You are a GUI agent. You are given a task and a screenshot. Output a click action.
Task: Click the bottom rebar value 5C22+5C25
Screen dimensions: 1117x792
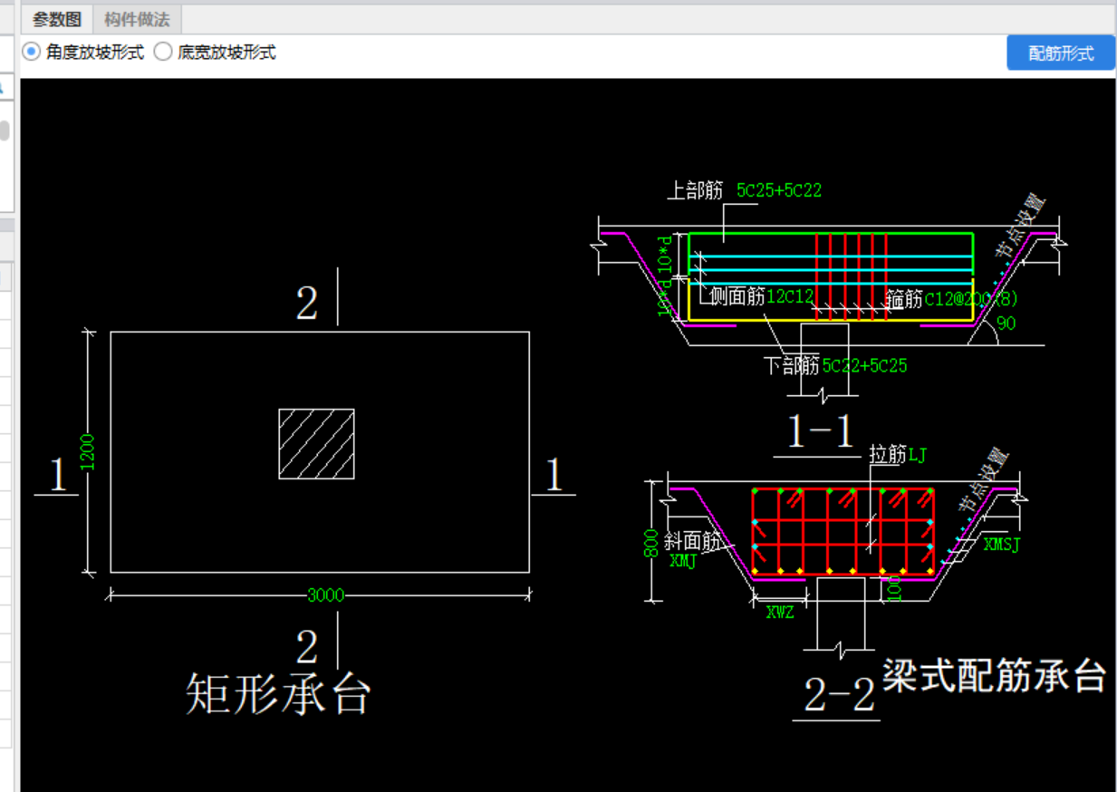click(x=864, y=366)
